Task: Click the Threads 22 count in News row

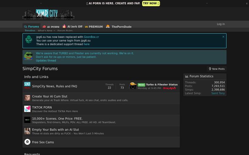Action: tap(109, 88)
